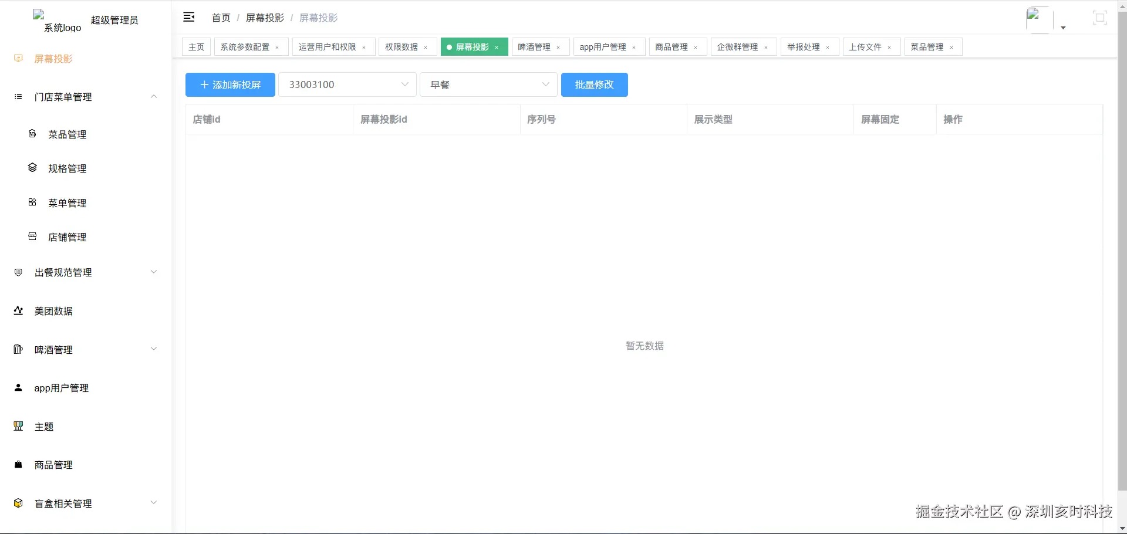Open the 33003100 store dropdown

pos(347,85)
